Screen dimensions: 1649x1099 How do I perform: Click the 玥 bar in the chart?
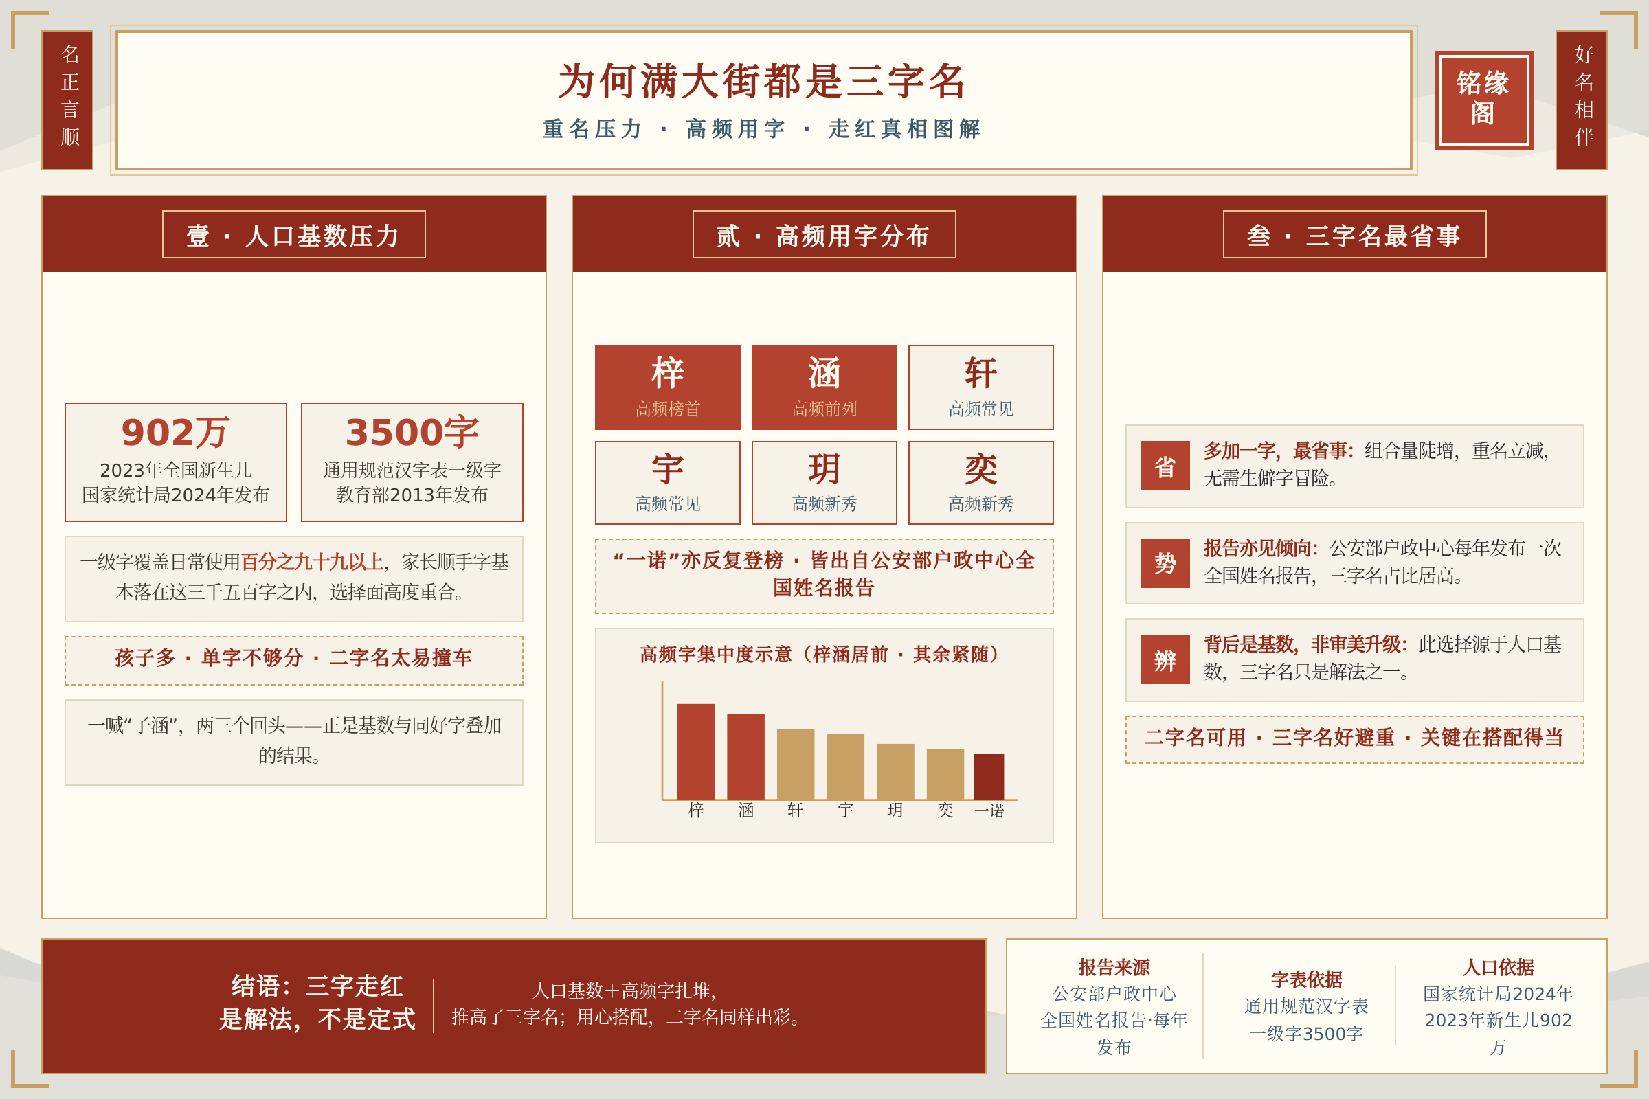point(895,771)
